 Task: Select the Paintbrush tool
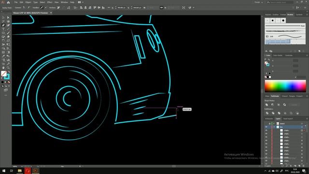[x=8, y=33]
